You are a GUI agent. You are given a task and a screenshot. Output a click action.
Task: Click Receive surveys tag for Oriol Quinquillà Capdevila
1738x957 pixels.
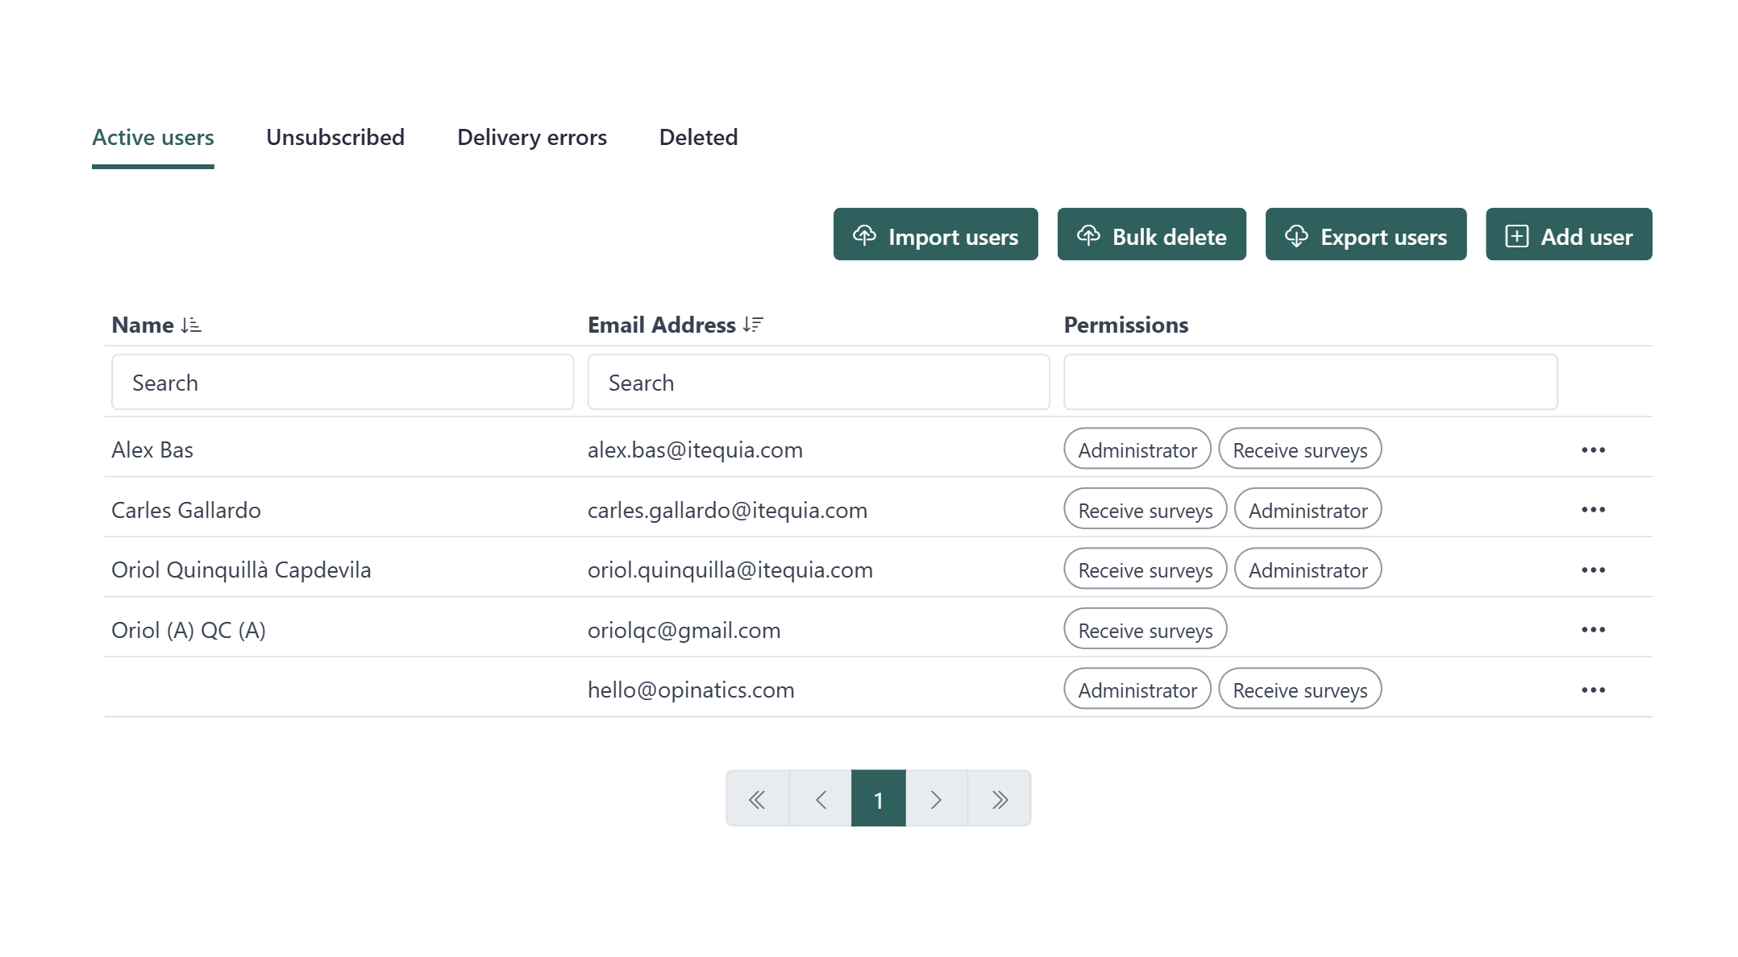click(x=1145, y=570)
